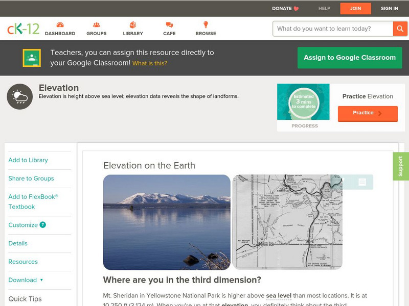Open the Groups people icon
Image resolution: width=409 pixels, height=306 pixels.
tap(97, 24)
